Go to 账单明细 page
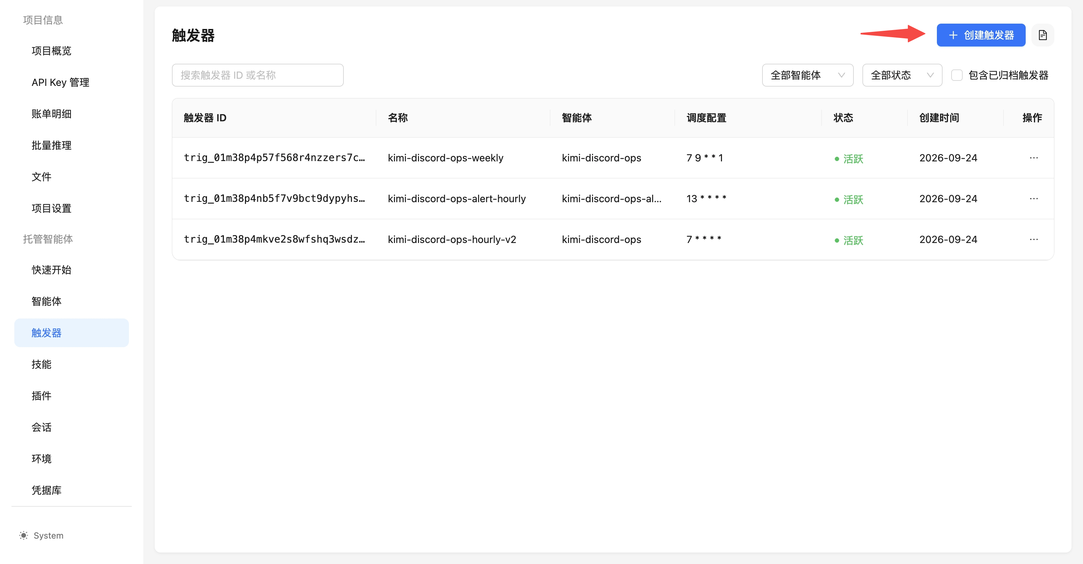Screen dimensions: 1083x564 (x=72, y=114)
